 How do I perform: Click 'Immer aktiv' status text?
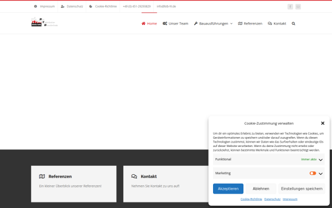[x=309, y=159]
